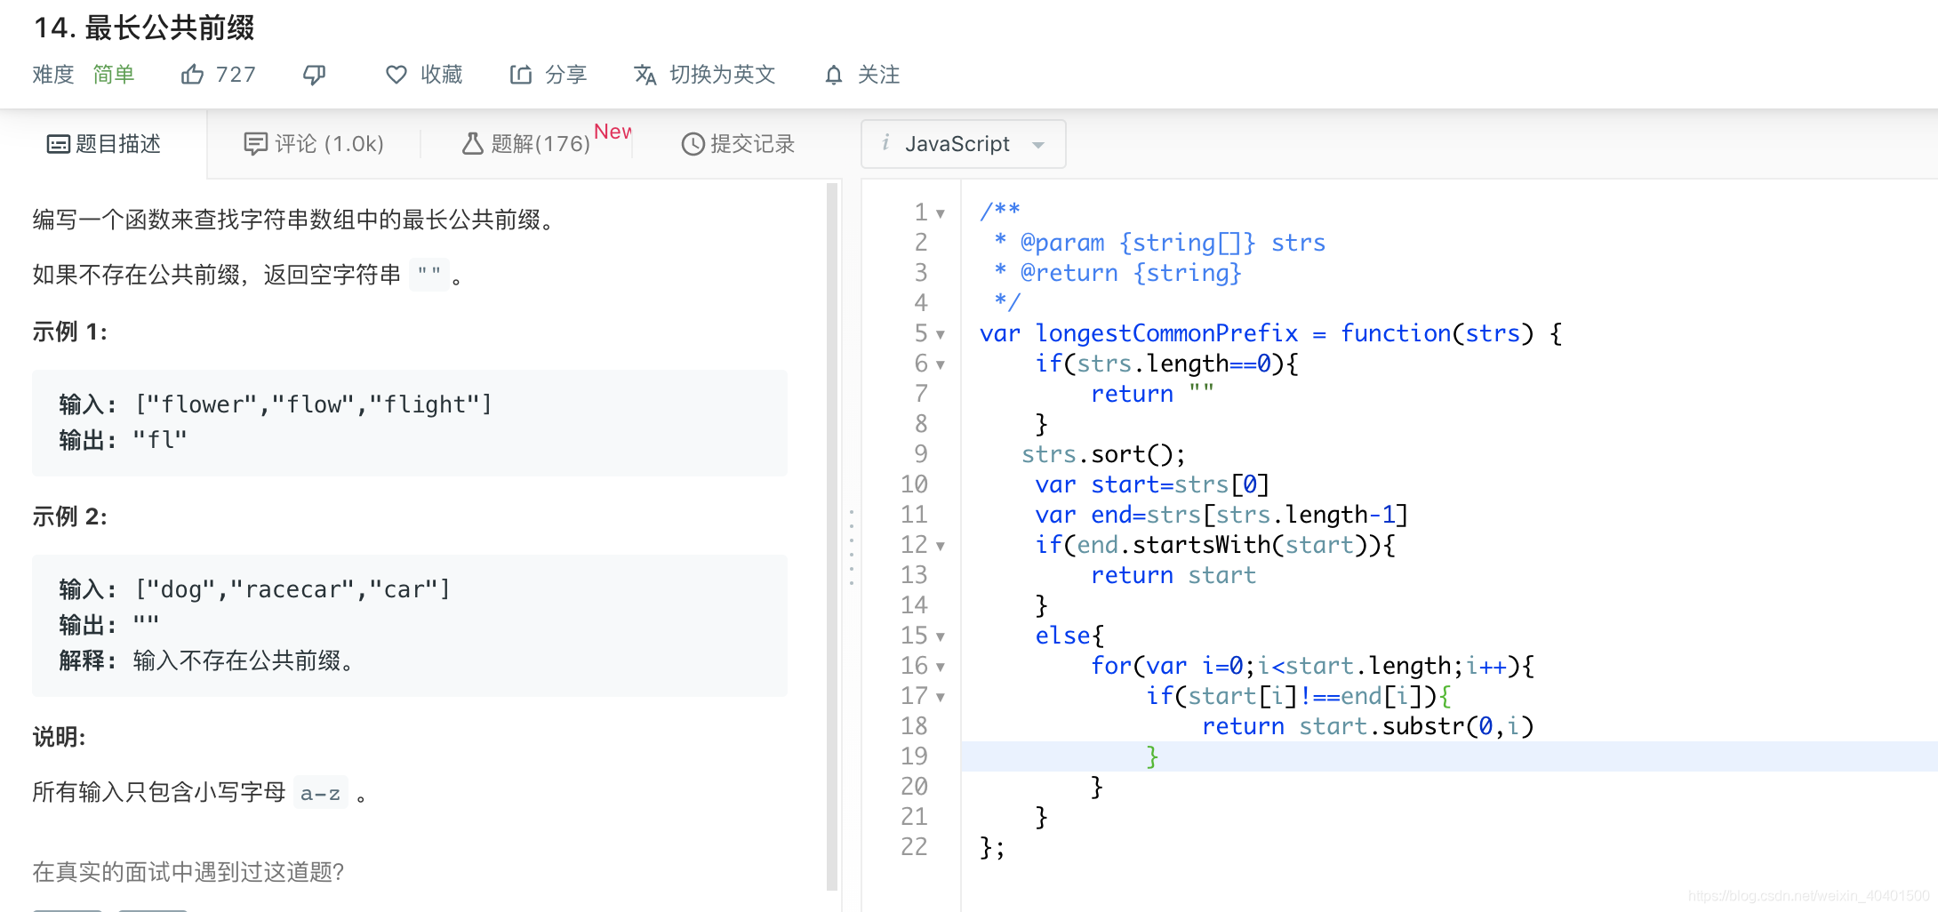The image size is (1938, 912).
Task: Click the problem title 最长公共前缀
Action: 170,28
